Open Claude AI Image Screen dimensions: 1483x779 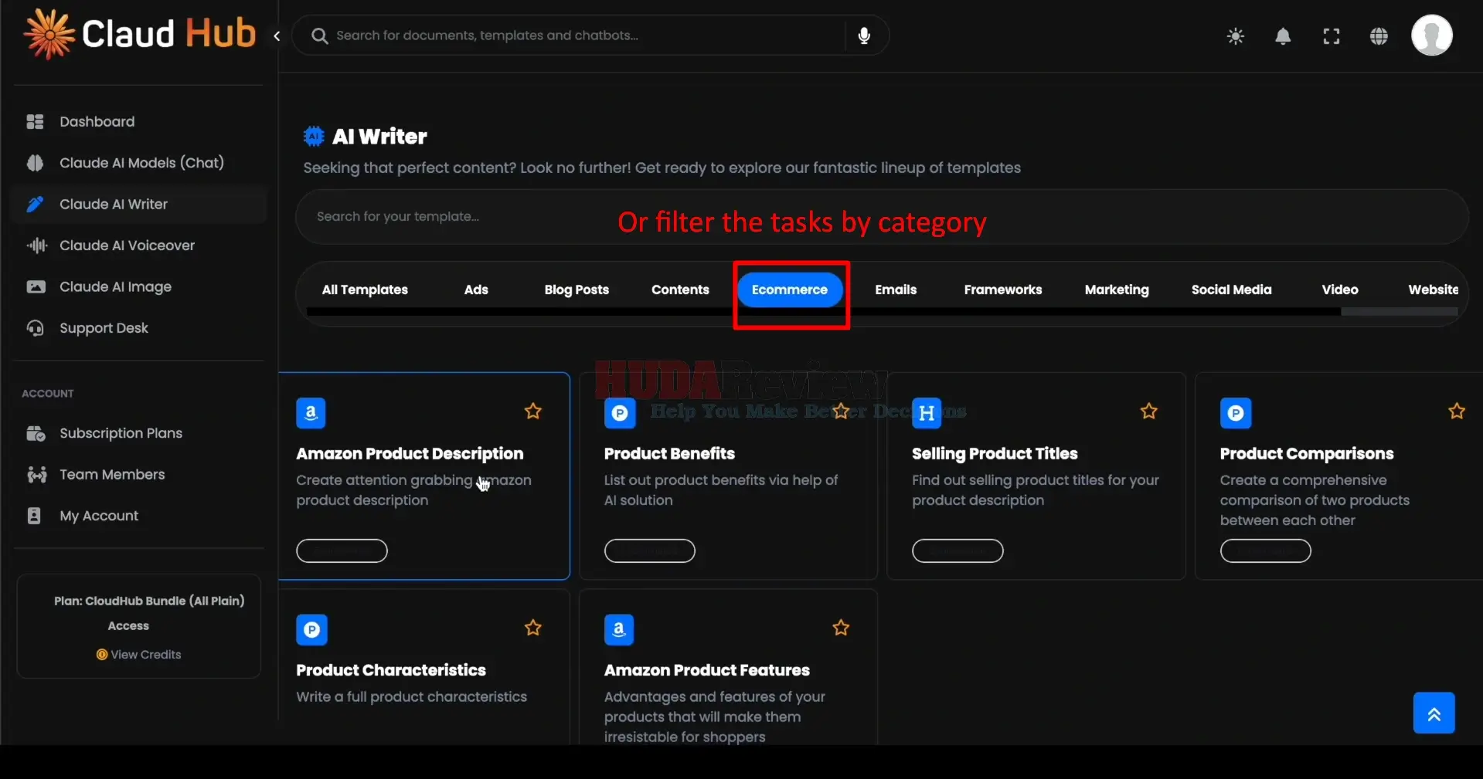click(x=139, y=286)
